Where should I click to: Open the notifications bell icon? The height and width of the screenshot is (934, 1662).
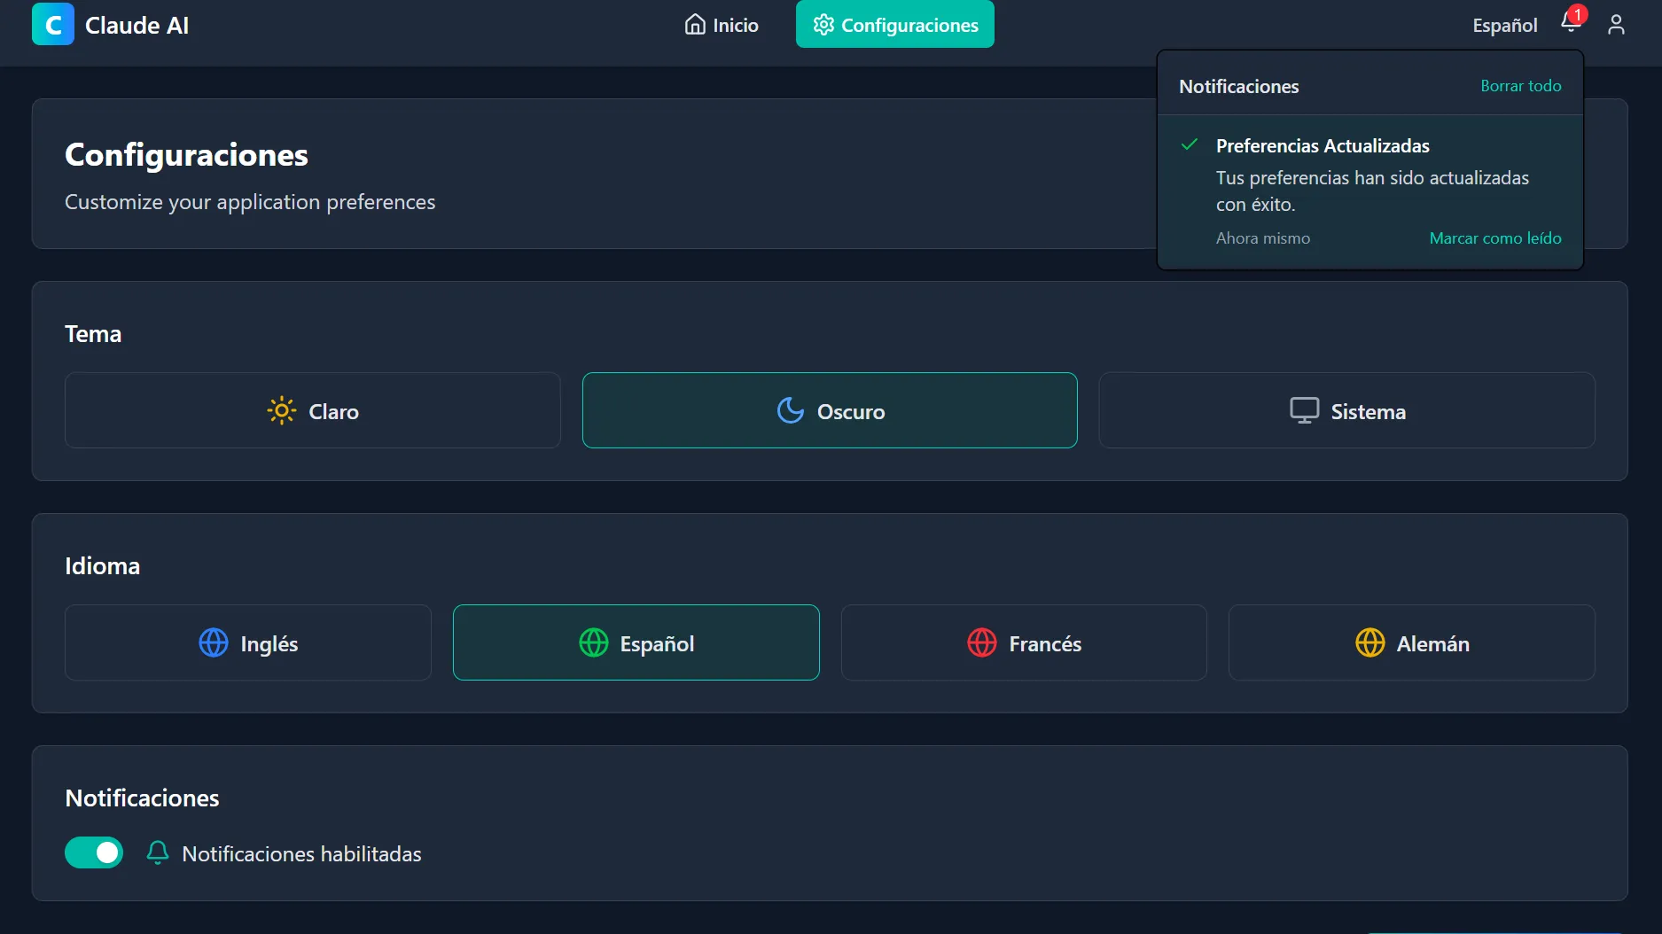(1571, 24)
